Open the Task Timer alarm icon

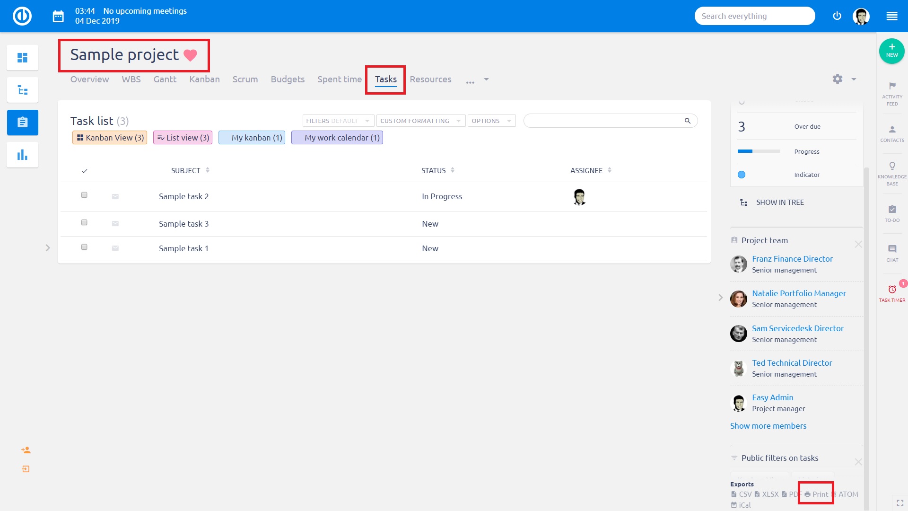click(892, 290)
